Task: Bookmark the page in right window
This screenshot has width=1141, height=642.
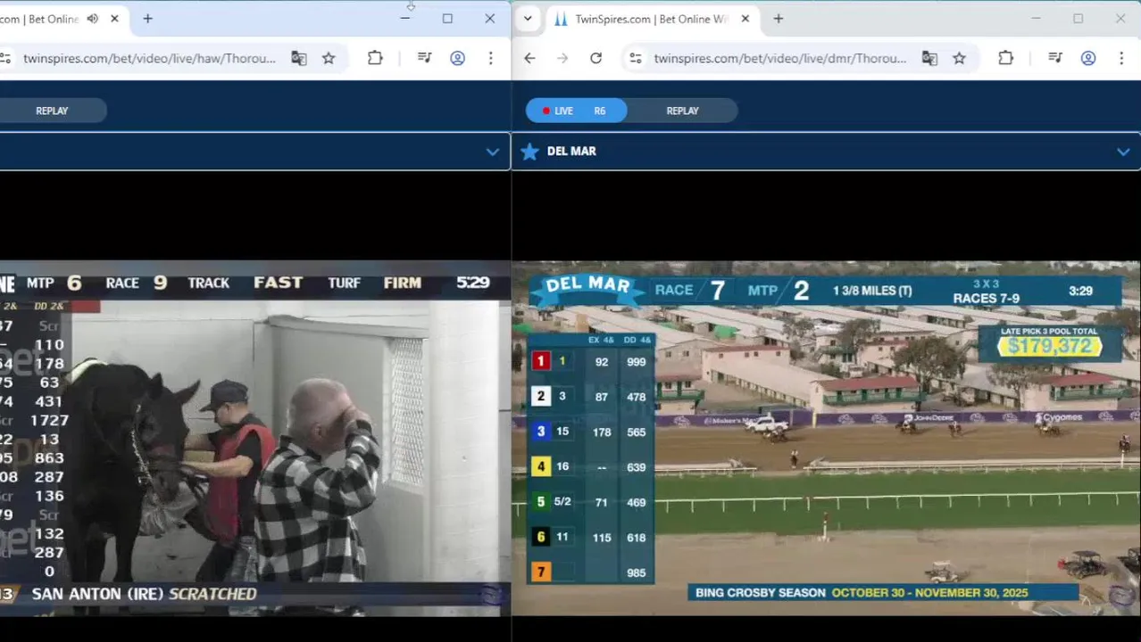Action: click(959, 58)
